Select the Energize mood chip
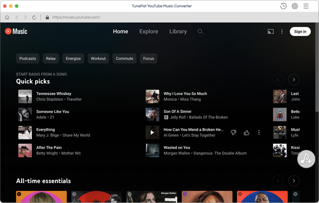The image size is (319, 203). pos(73,59)
